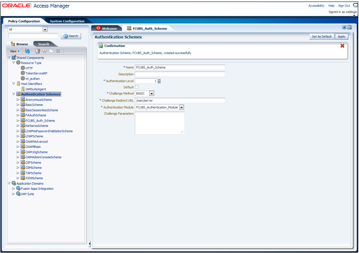
Task: Click the Open folder icon in tree toolbar
Action: (x=51, y=51)
